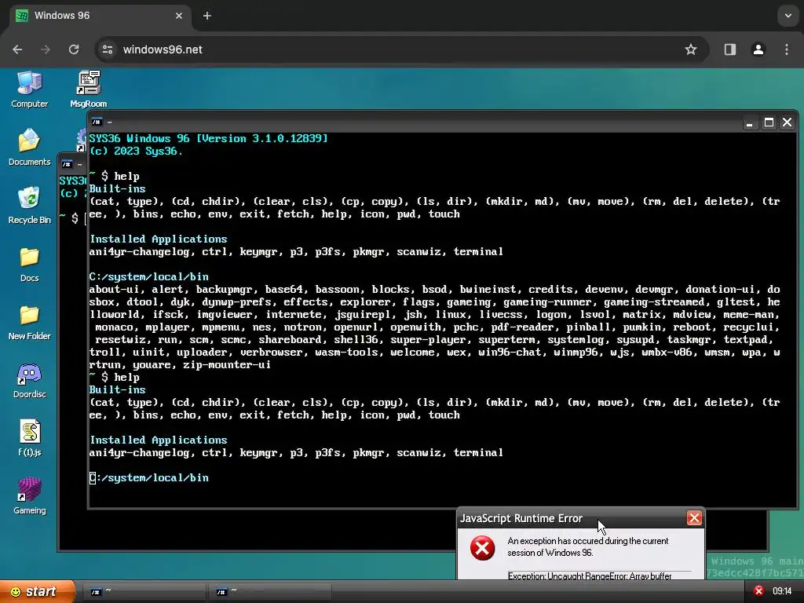Launch the Doordisc shortcut
804x603 pixels.
click(29, 381)
